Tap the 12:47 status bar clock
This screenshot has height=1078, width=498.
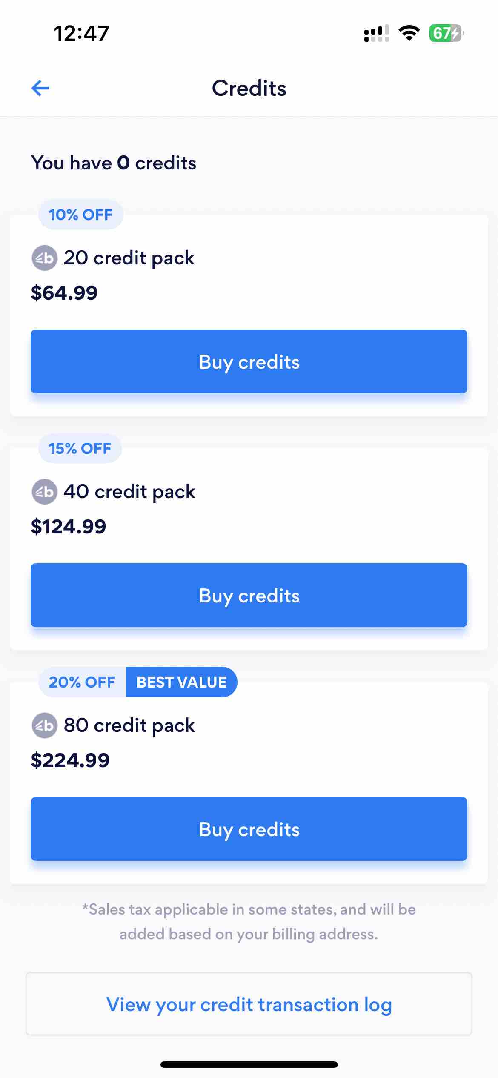tap(81, 33)
